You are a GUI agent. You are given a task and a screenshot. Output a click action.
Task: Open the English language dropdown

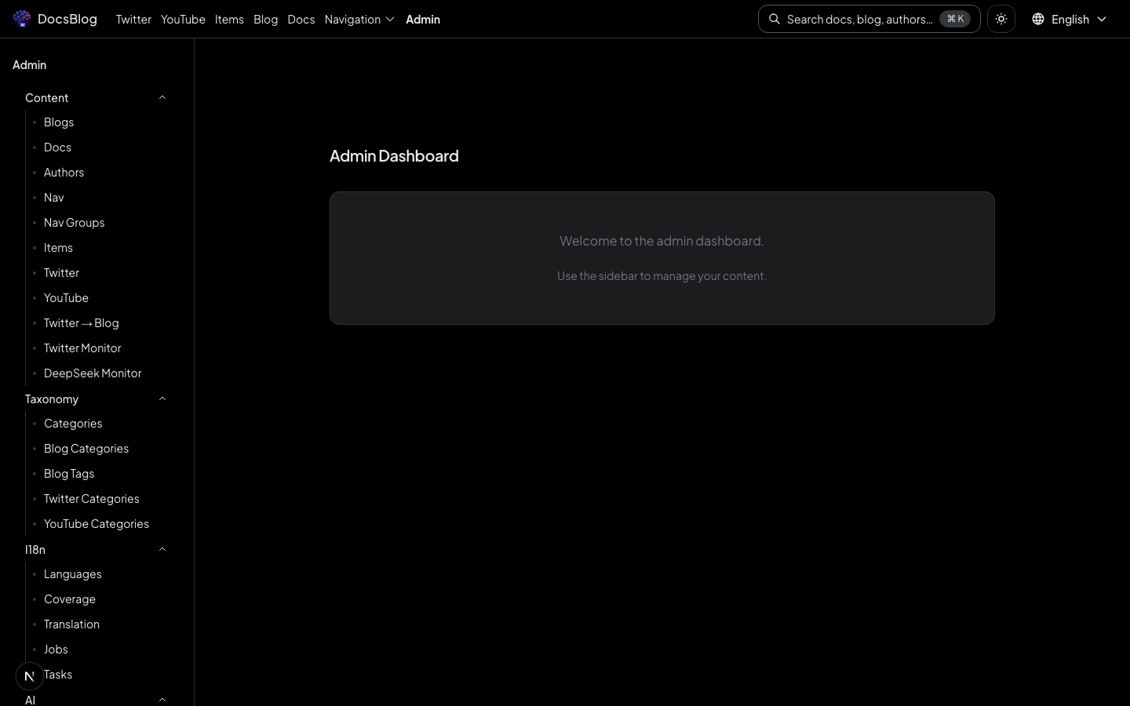1070,19
